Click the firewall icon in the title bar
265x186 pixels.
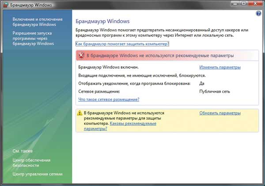point(6,5)
